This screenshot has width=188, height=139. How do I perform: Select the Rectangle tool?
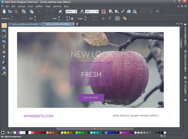pyautogui.click(x=4, y=41)
